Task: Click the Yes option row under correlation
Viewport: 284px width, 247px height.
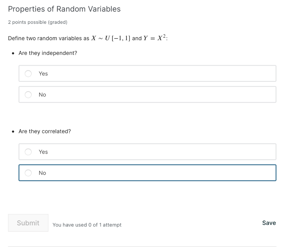Action: [x=147, y=152]
